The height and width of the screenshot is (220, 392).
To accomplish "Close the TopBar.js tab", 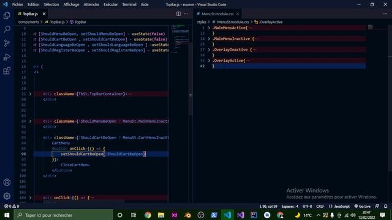I will pos(44,13).
